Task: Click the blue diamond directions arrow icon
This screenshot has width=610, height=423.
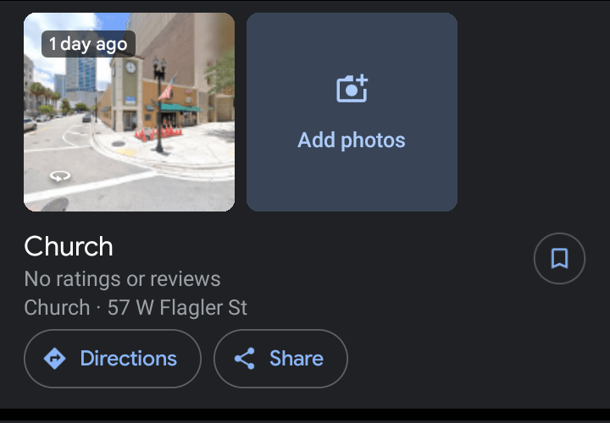Action: pos(54,358)
